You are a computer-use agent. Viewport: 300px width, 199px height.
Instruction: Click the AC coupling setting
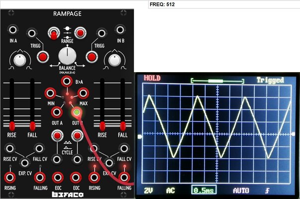(x=171, y=191)
